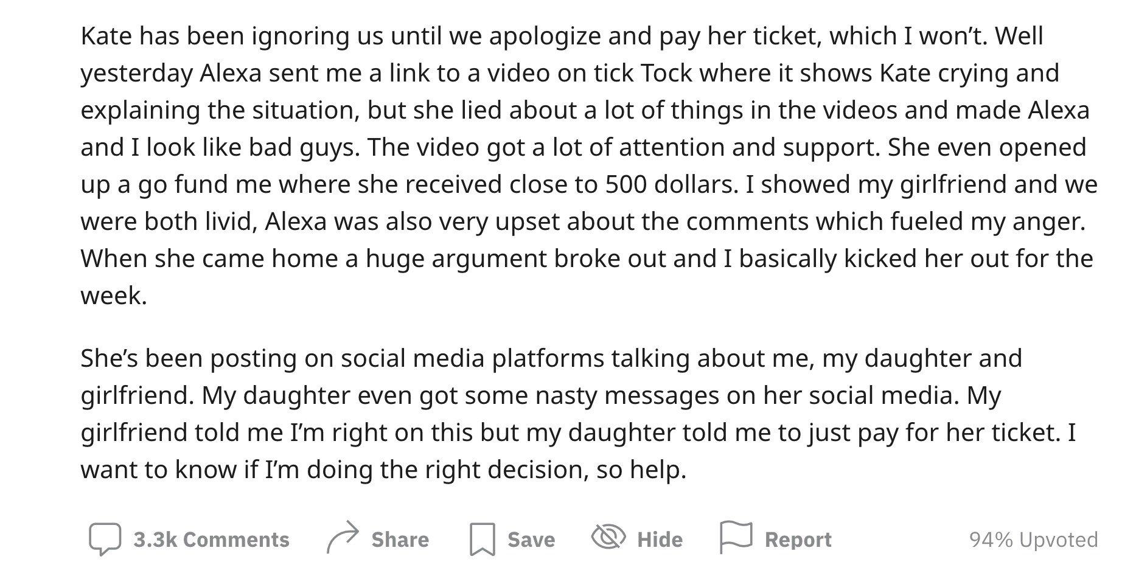Click the Hide crossed-eye icon

pyautogui.click(x=608, y=537)
